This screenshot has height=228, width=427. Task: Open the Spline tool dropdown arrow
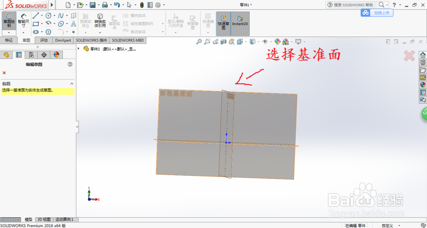point(67,16)
